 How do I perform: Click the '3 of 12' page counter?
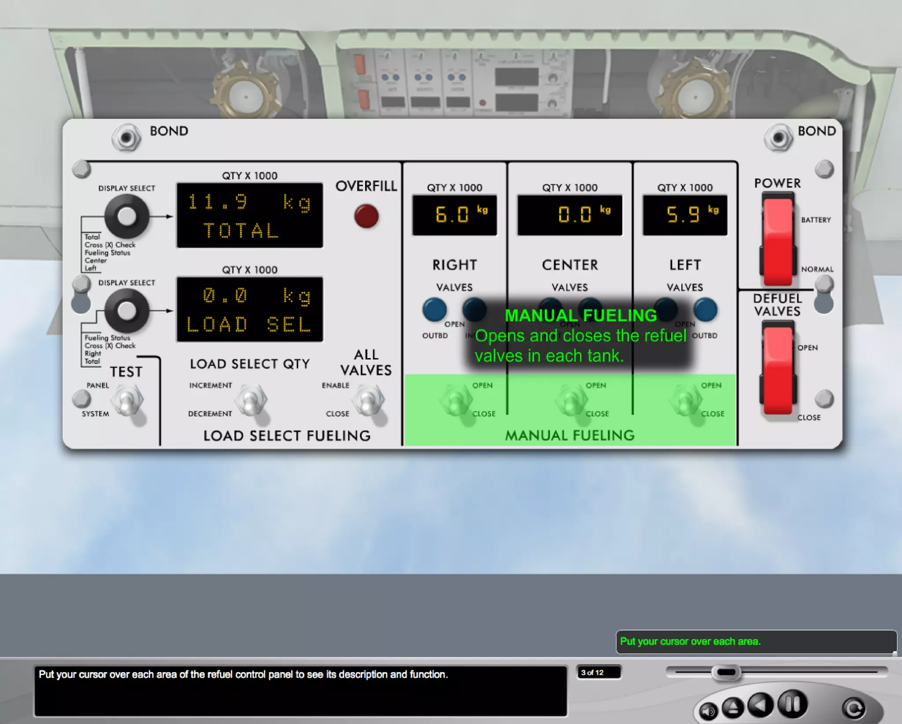(599, 672)
